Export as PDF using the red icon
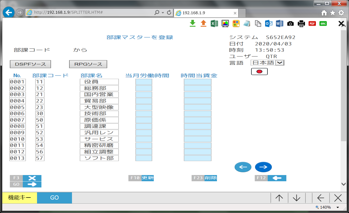The height and width of the screenshot is (213, 349). pos(312,23)
